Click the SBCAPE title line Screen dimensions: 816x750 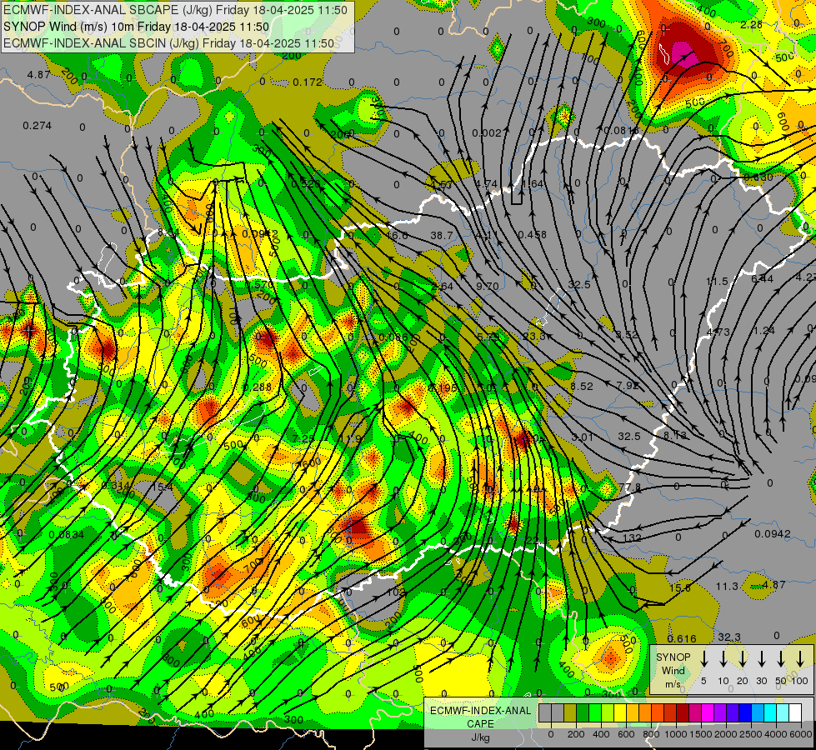coord(175,10)
